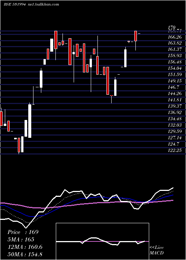This screenshot has height=260, width=186.
Task: Click the 151.59 price axis label
Action: tap(175, 75)
